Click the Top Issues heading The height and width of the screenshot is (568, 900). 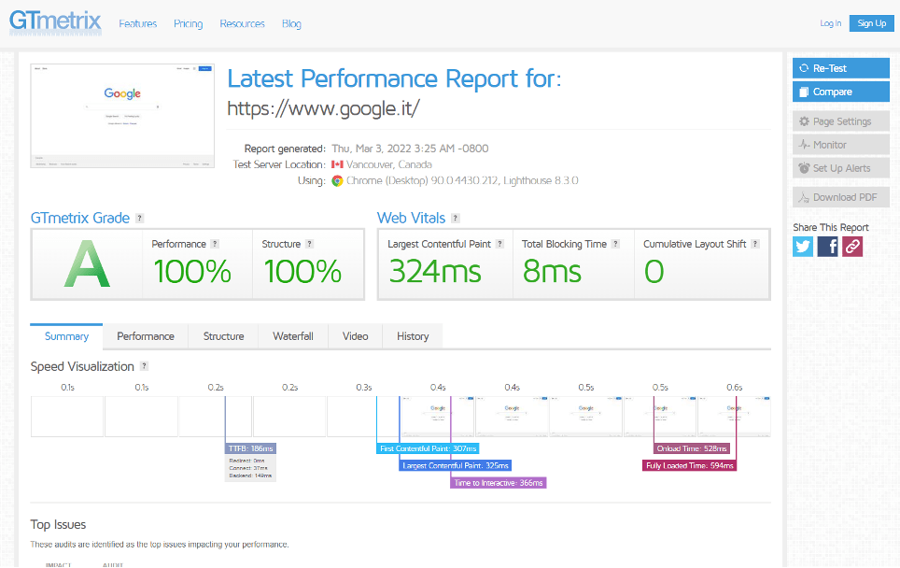pos(58,524)
